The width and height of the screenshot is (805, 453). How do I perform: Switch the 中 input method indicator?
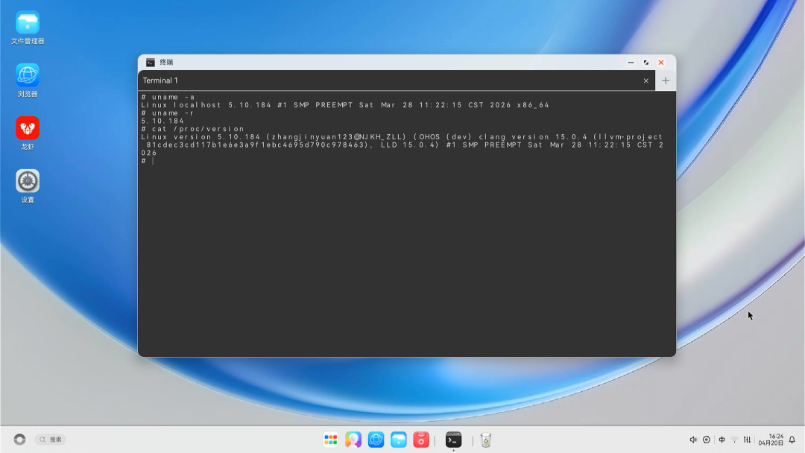(x=722, y=440)
